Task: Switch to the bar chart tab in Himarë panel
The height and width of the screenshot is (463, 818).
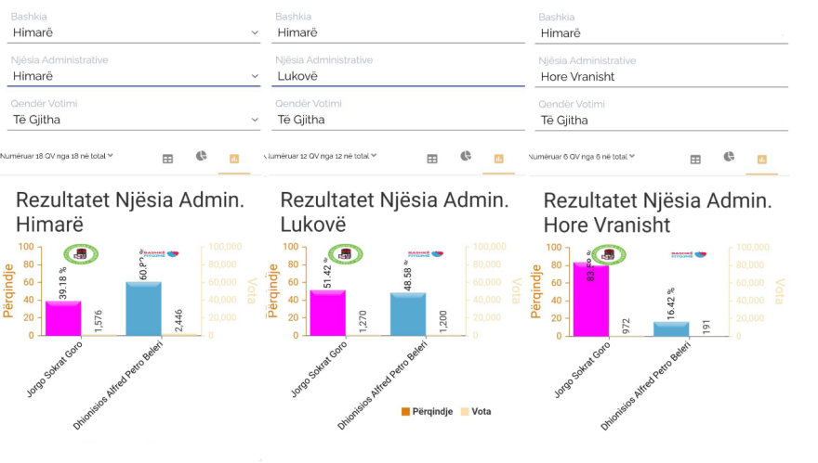Action: (234, 159)
